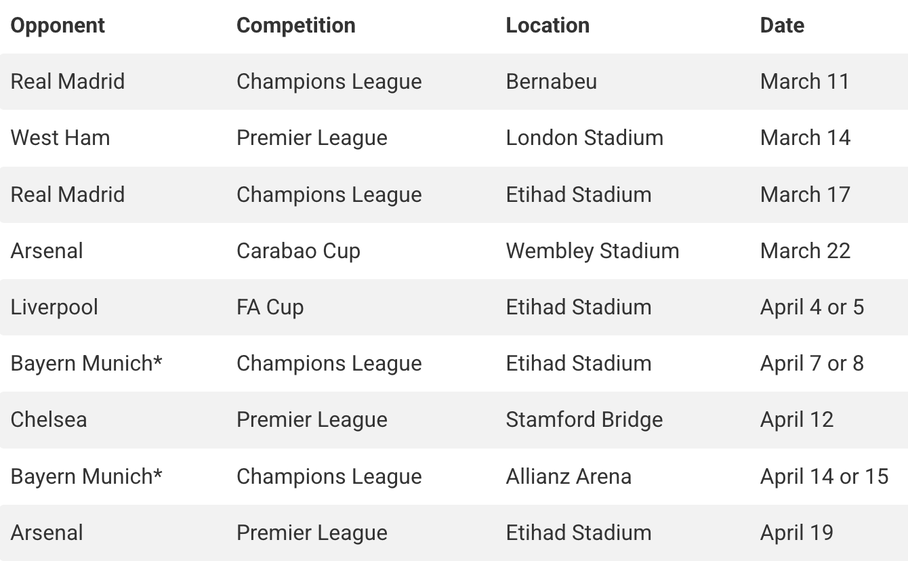The width and height of the screenshot is (908, 561).
Task: Click the March 17 date cell
Action: click(805, 195)
